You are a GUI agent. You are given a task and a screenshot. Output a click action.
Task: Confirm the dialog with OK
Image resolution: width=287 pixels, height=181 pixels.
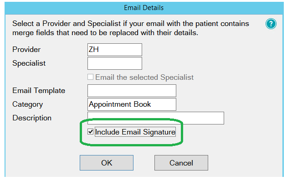pos(107,163)
